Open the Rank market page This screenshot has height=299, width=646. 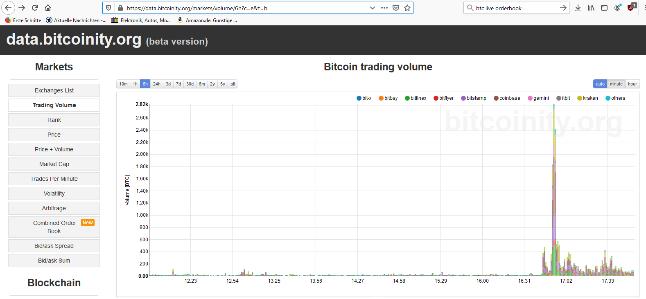click(x=54, y=120)
